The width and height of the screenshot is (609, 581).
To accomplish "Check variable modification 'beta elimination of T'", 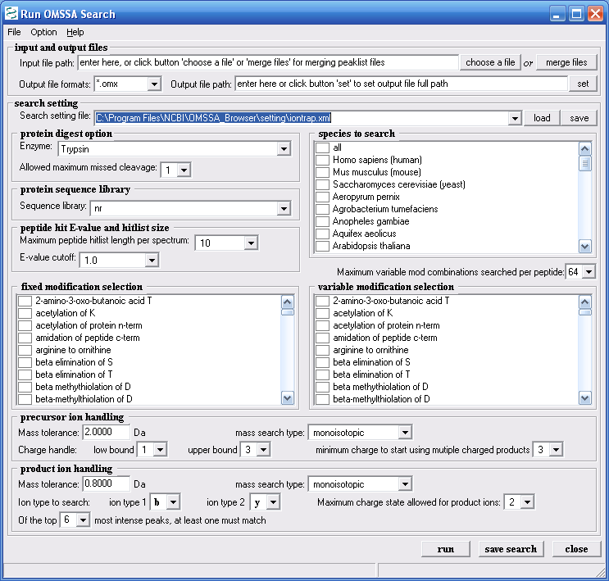I will click(x=322, y=374).
